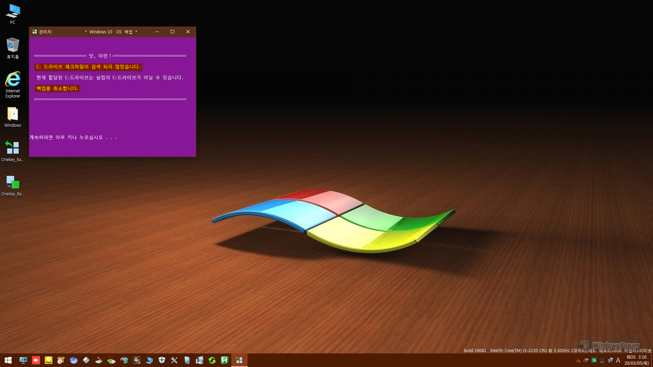The image size is (653, 367).
Task: Maximize the Windows 10 OS backup console
Action: coord(172,32)
